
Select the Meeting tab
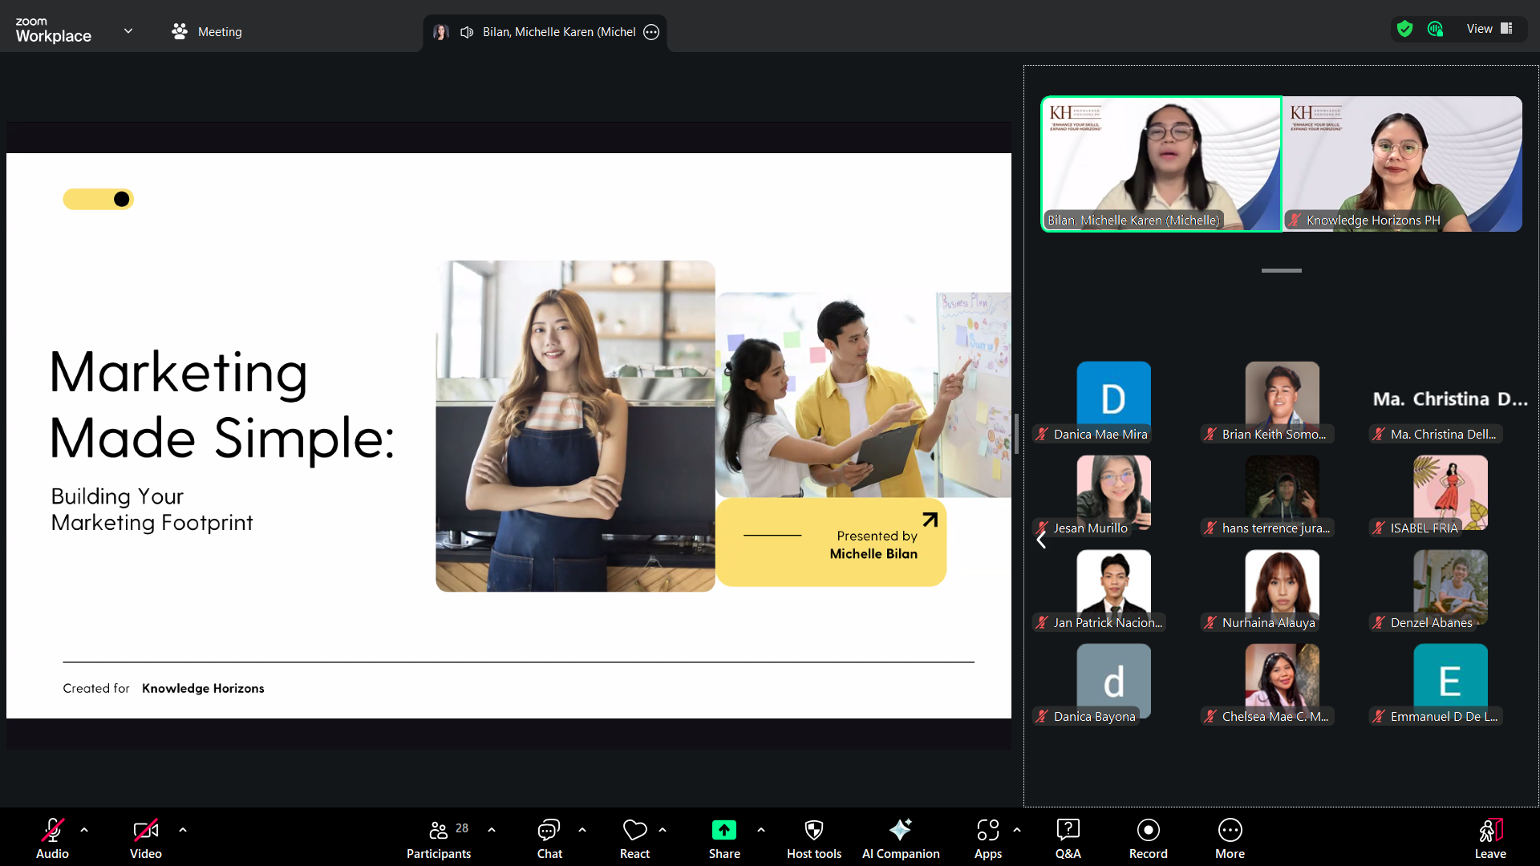[207, 31]
